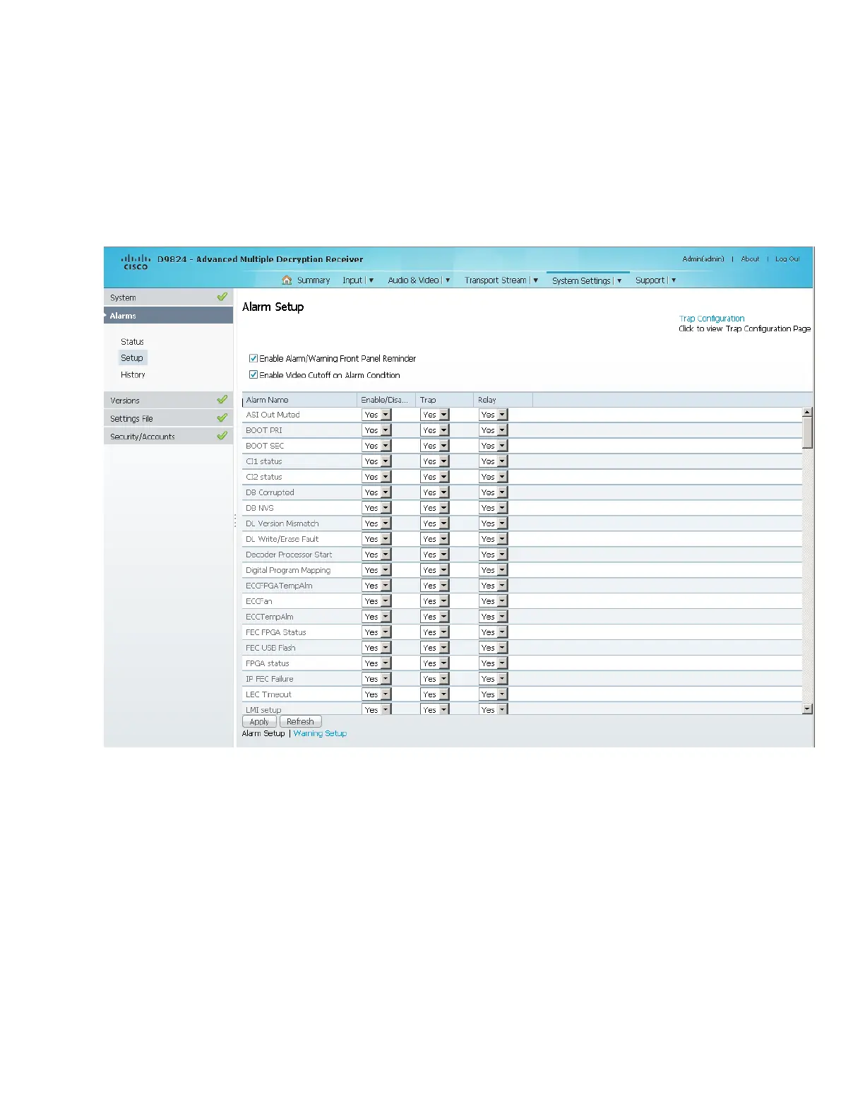Expand the System sidebar section
Image resolution: width=865 pixels, height=1119 pixels.
coord(168,297)
